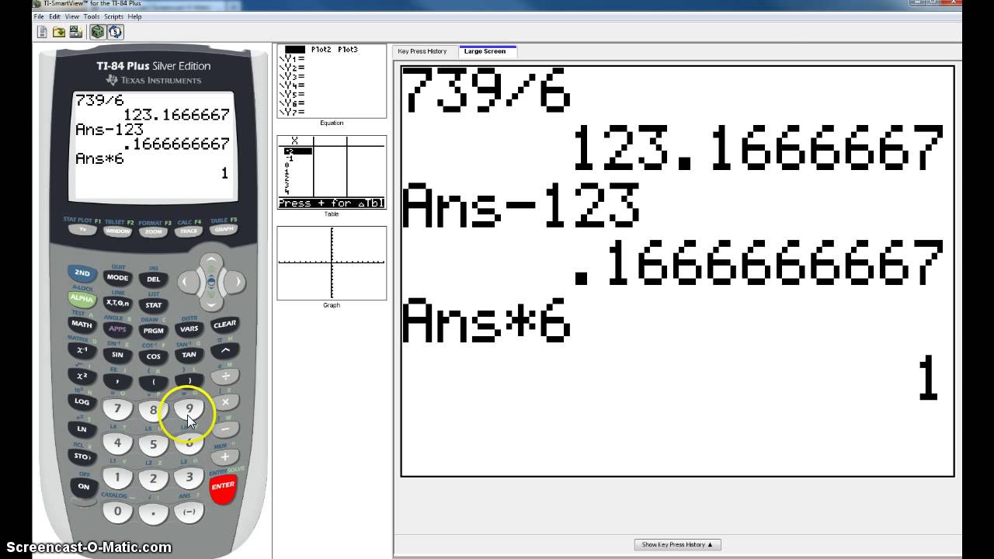994x559 pixels.
Task: Select the Graph view thumbnail
Action: tap(332, 263)
